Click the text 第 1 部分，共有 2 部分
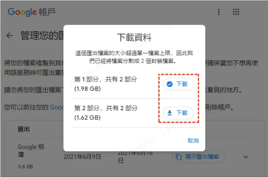Screen dimensions: 268x177 click(x=106, y=79)
